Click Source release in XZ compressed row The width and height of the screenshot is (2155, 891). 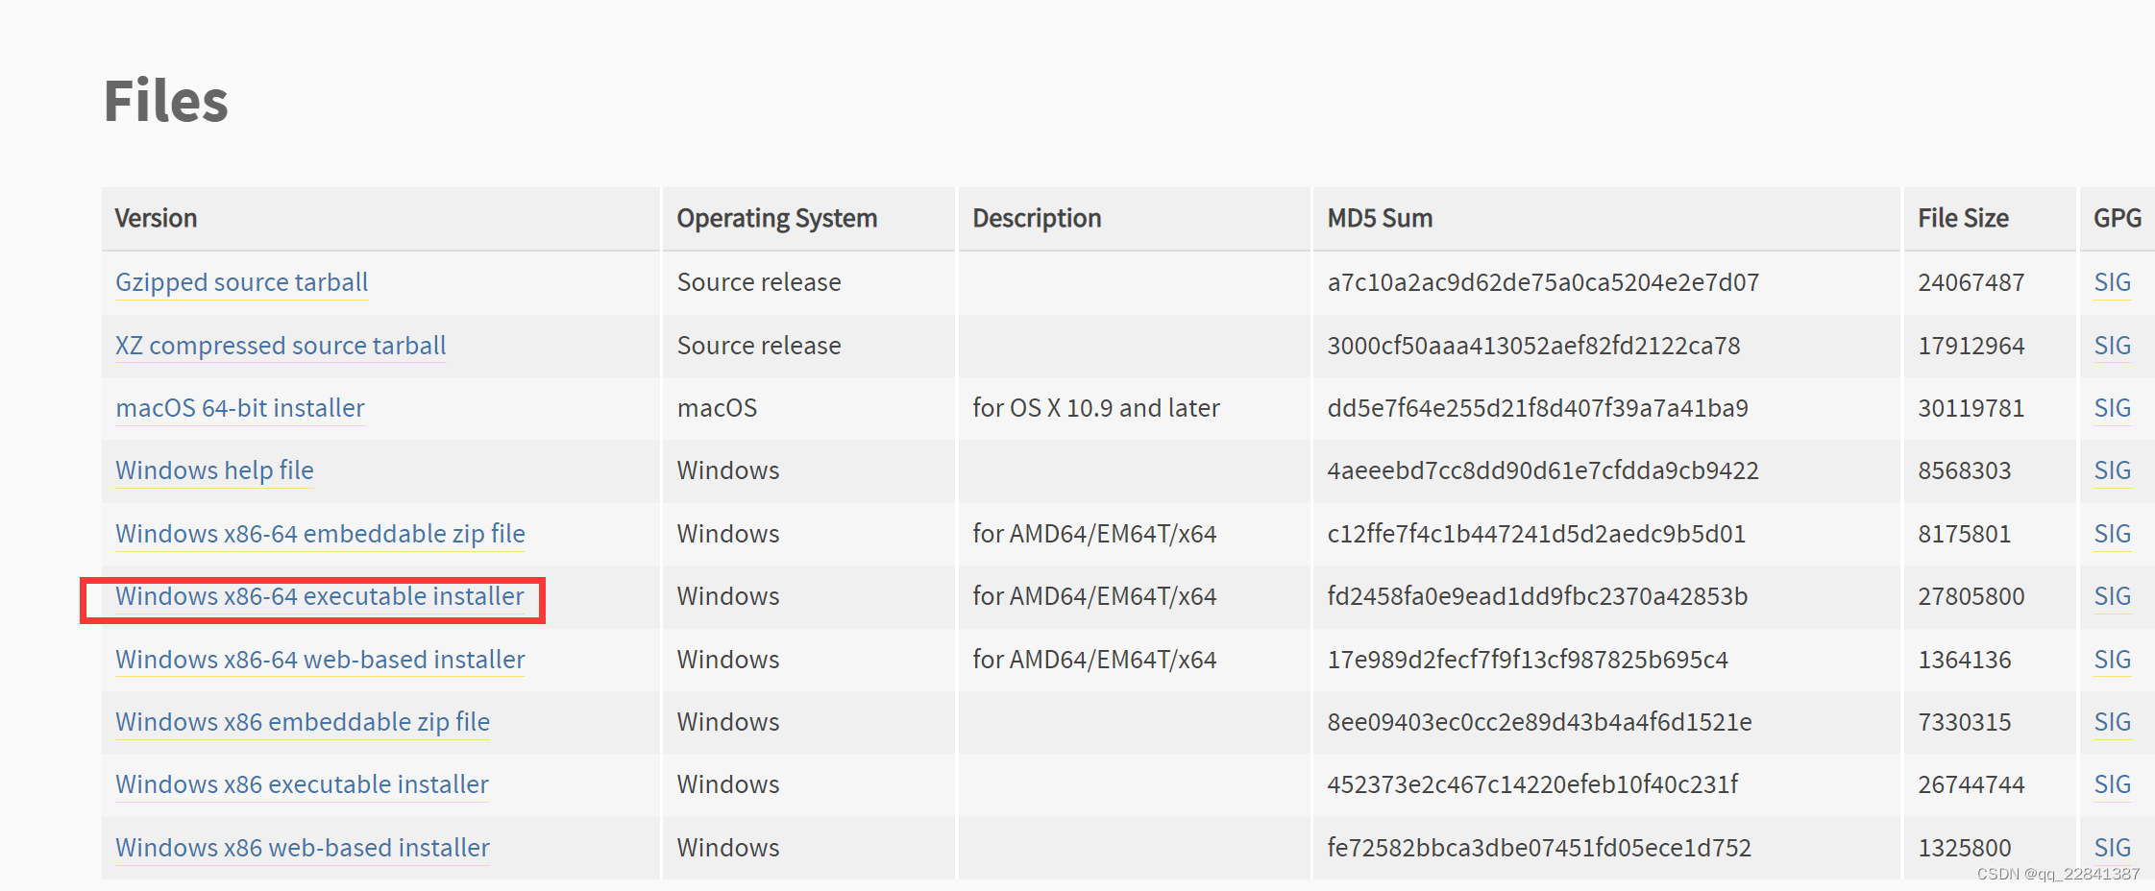[x=758, y=346]
